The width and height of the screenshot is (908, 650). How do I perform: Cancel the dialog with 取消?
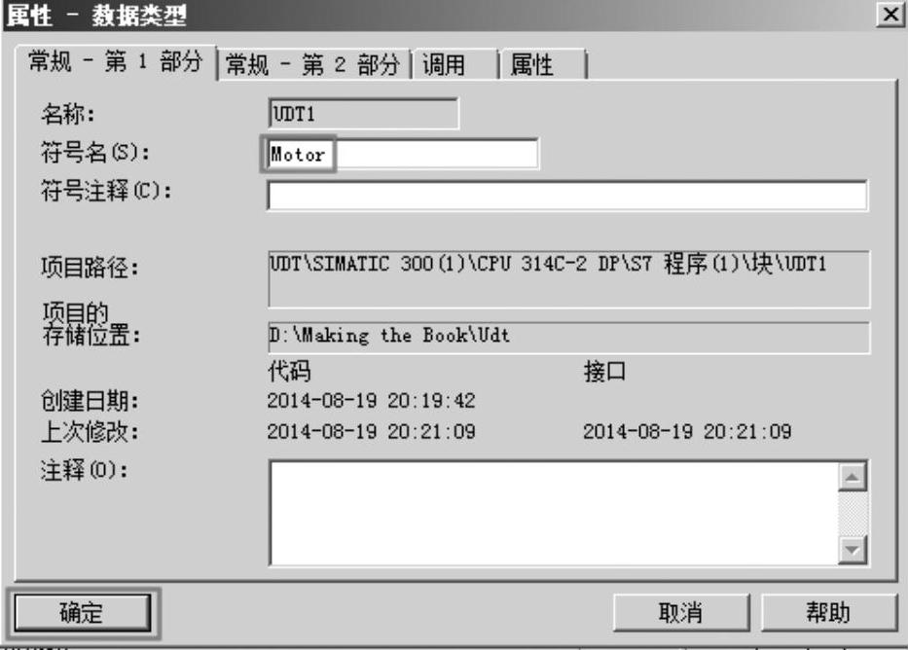pyautogui.click(x=681, y=613)
